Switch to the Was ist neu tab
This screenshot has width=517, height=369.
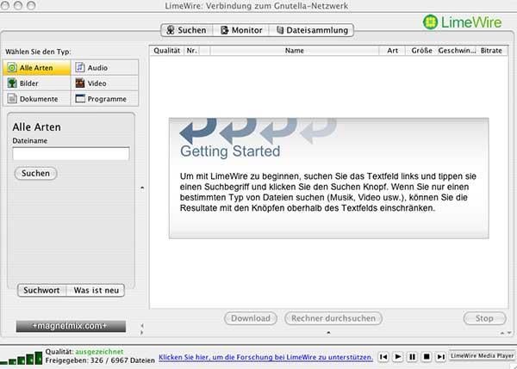tap(96, 291)
